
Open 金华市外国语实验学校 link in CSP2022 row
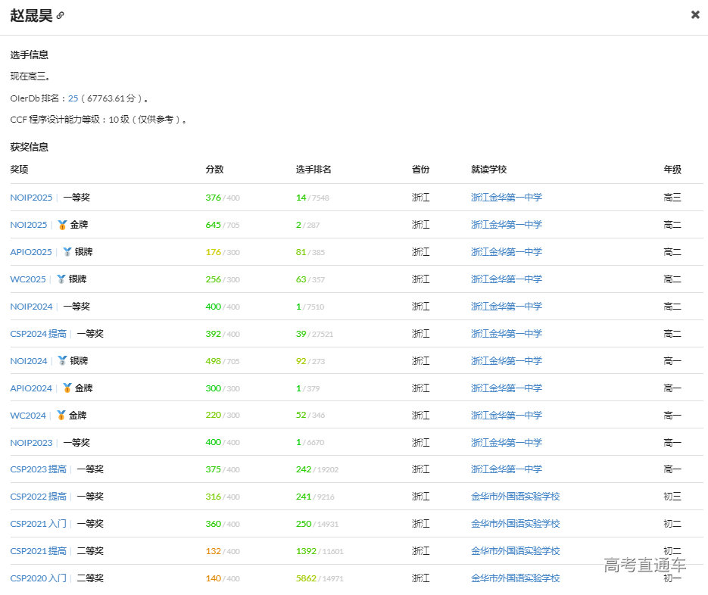pos(515,497)
